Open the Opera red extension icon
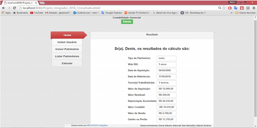 [x=230, y=8]
